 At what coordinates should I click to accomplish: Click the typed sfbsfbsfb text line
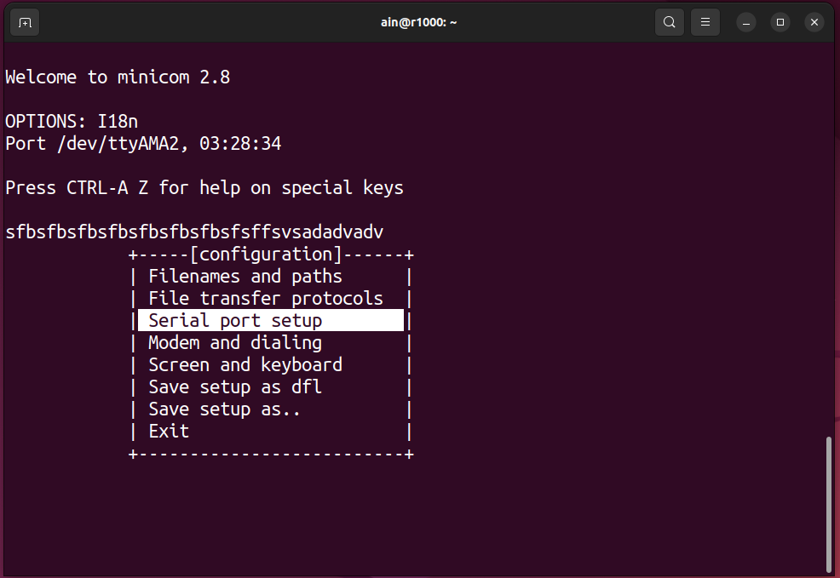194,232
